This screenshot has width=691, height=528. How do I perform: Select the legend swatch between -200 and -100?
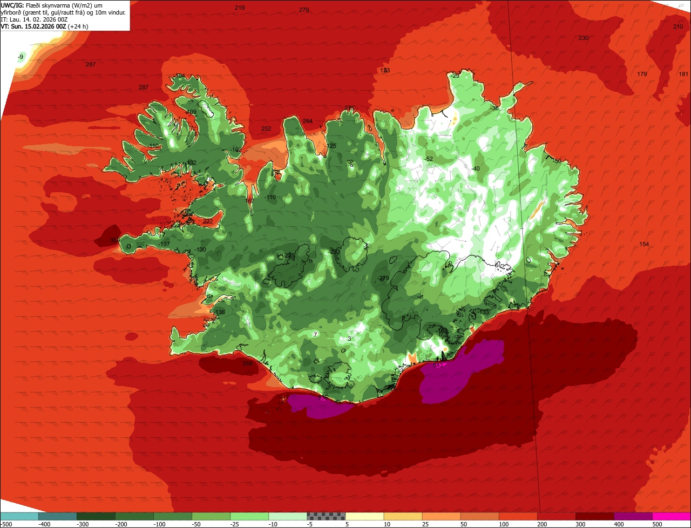point(134,516)
